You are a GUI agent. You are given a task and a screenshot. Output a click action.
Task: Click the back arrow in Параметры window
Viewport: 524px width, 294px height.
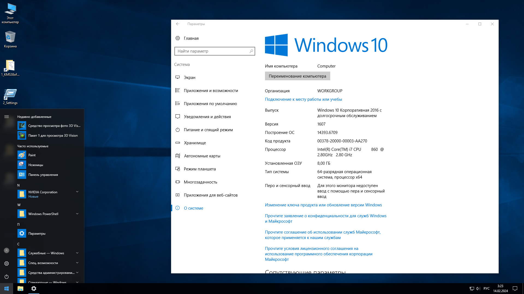click(178, 24)
